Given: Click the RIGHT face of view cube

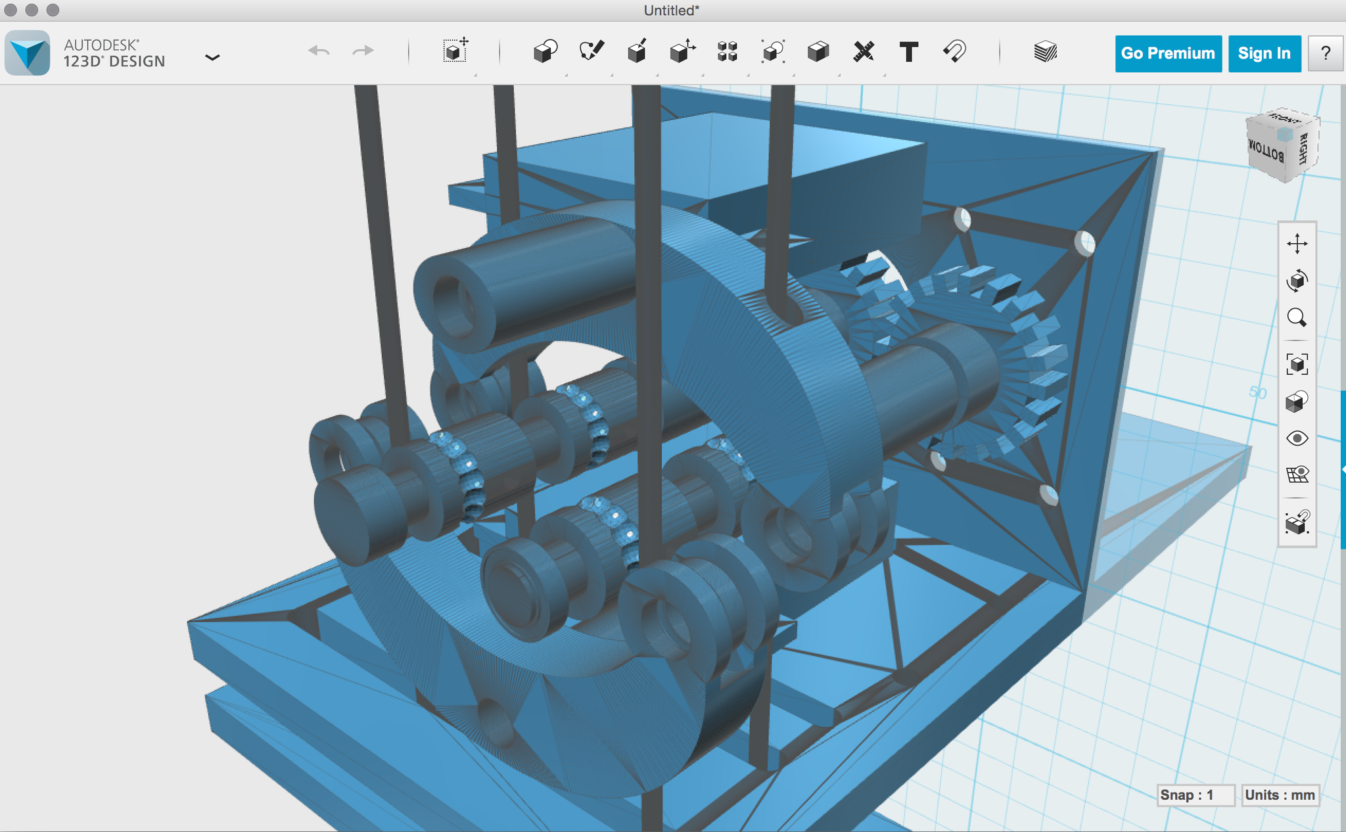Looking at the screenshot, I should pos(1304,149).
